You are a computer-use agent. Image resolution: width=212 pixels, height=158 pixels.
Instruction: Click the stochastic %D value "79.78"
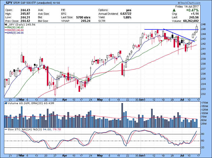(57, 130)
